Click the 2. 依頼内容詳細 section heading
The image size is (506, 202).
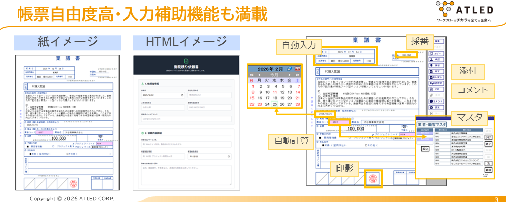coord(153,133)
